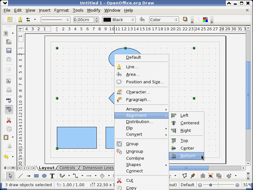
Task: Open the Tools menu
Action: pyautogui.click(x=78, y=10)
